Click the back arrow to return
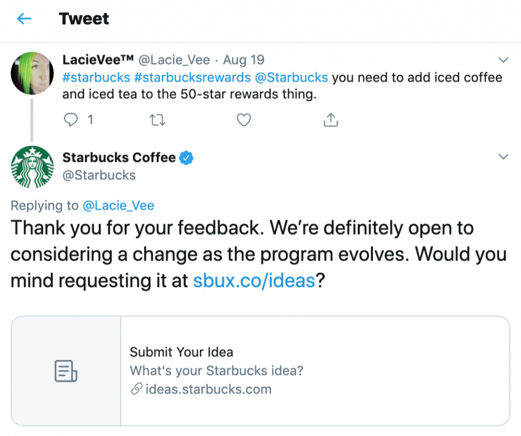The image size is (521, 436). [x=24, y=18]
